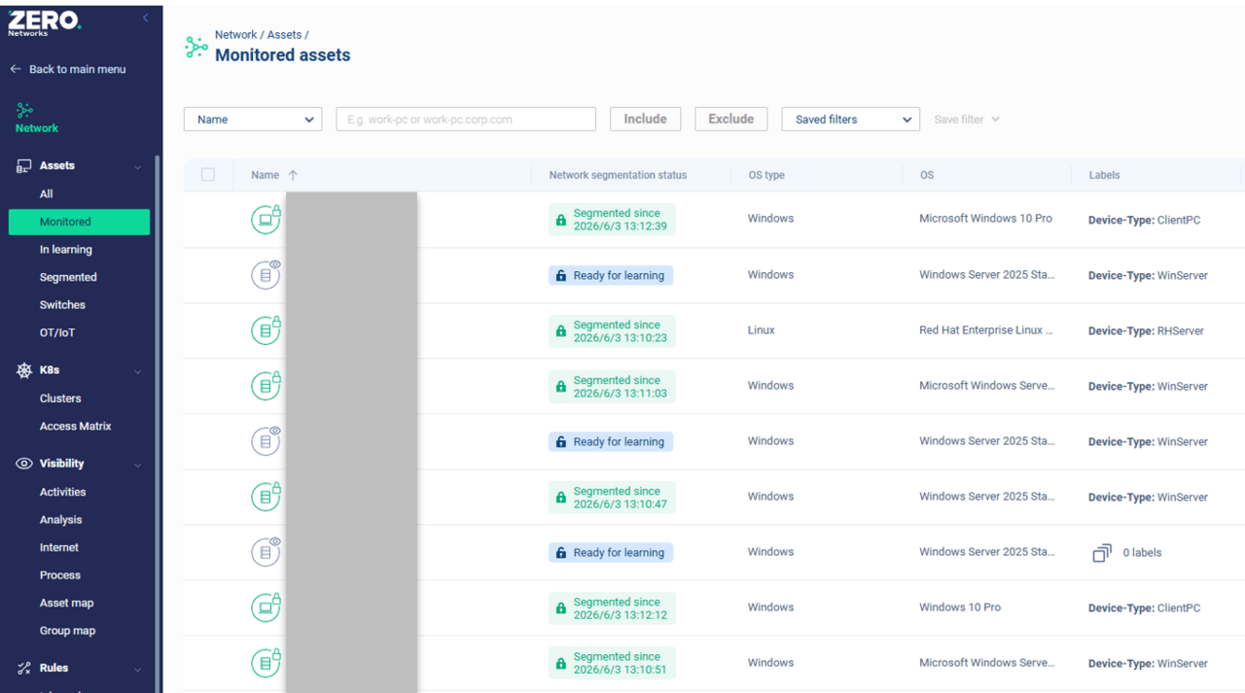Click the Rules icon in sidebar
The image size is (1245, 693).
pyautogui.click(x=24, y=668)
